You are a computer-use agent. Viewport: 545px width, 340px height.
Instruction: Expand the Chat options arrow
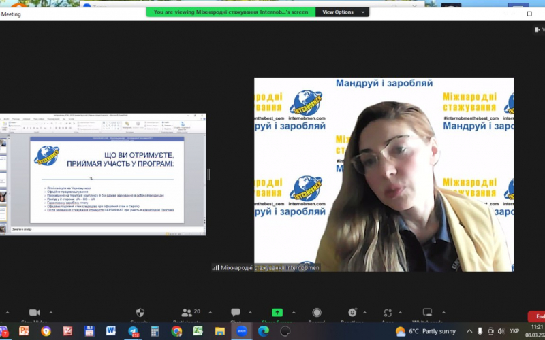pos(250,313)
